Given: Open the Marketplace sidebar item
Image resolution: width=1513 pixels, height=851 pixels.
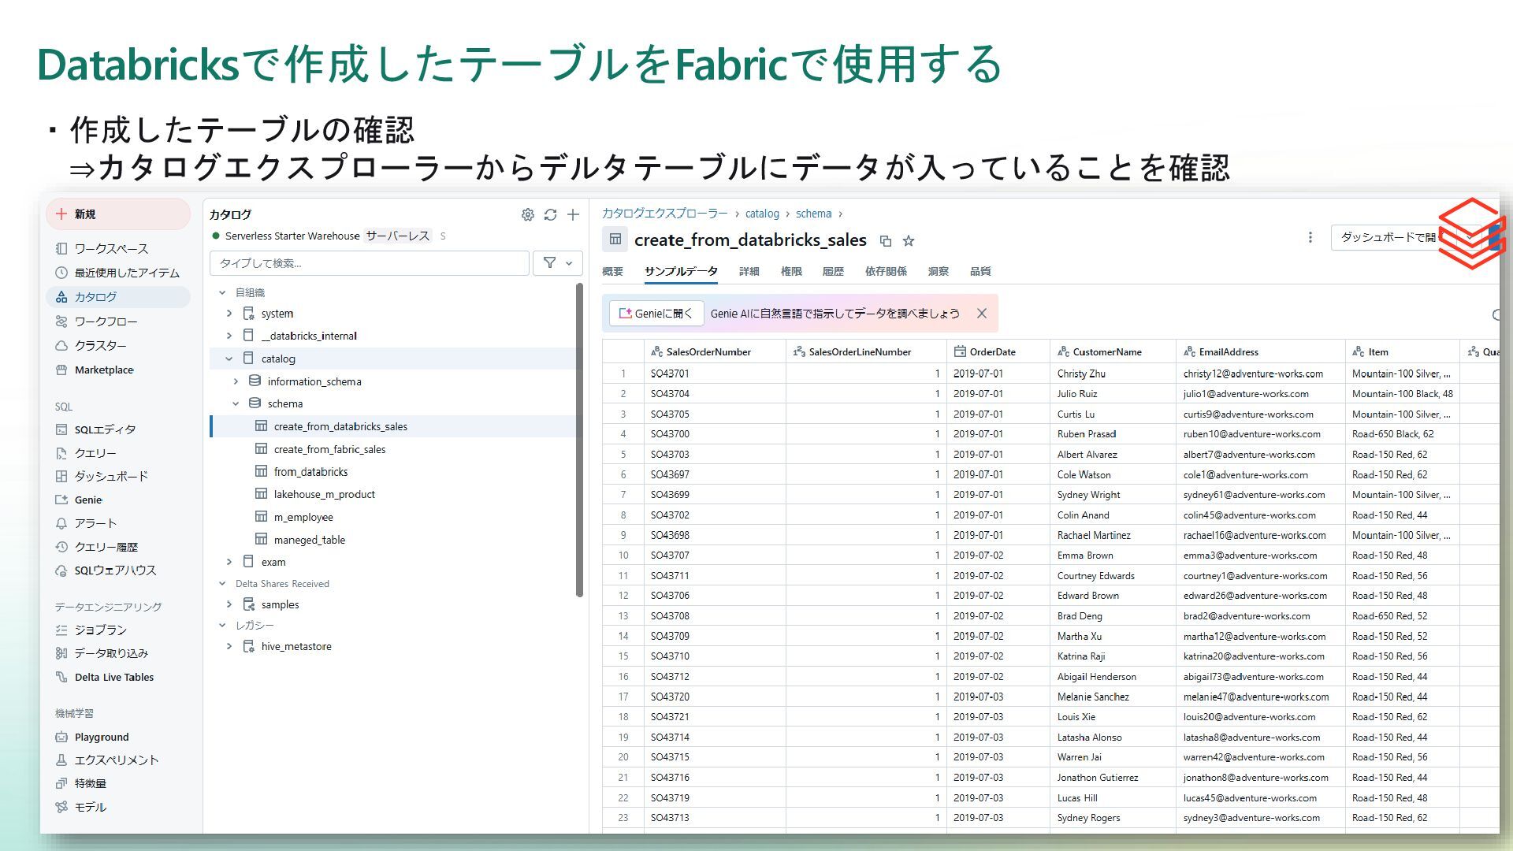Looking at the screenshot, I should 103,370.
